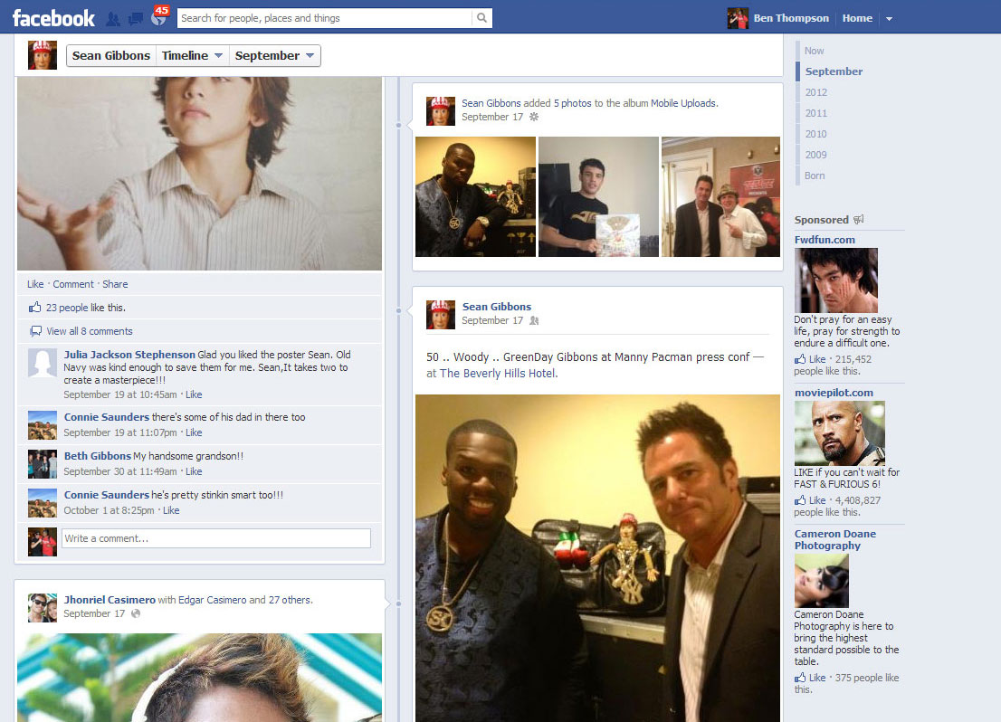Viewport: 1001px width, 722px height.
Task: Like the Cameron Doane Photography thumbs-up icon
Action: coord(800,678)
